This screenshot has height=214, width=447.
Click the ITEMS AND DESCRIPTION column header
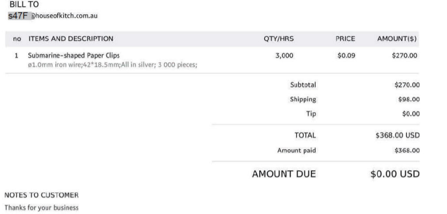pos(71,38)
